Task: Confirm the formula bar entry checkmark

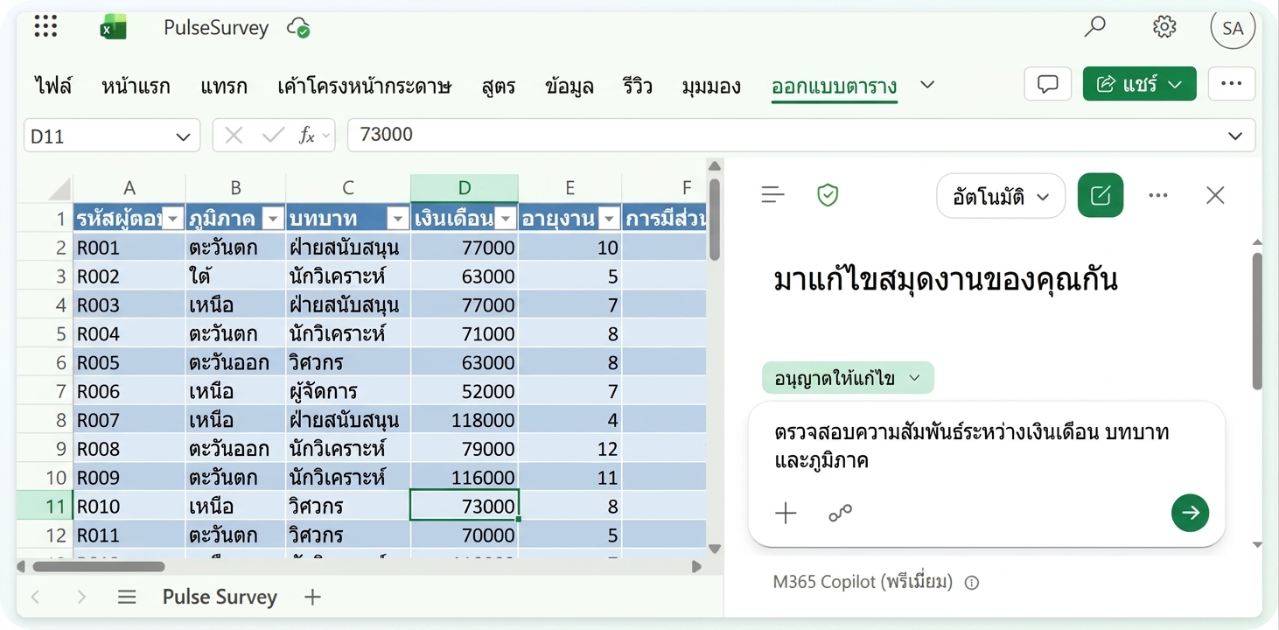Action: click(273, 135)
